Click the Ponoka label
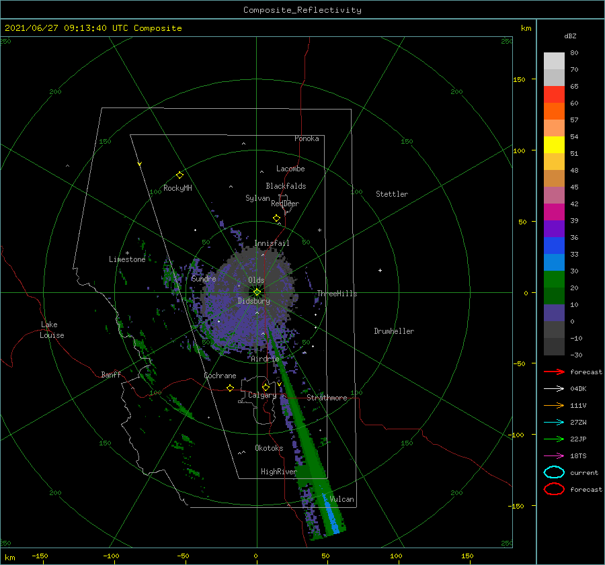 point(307,138)
